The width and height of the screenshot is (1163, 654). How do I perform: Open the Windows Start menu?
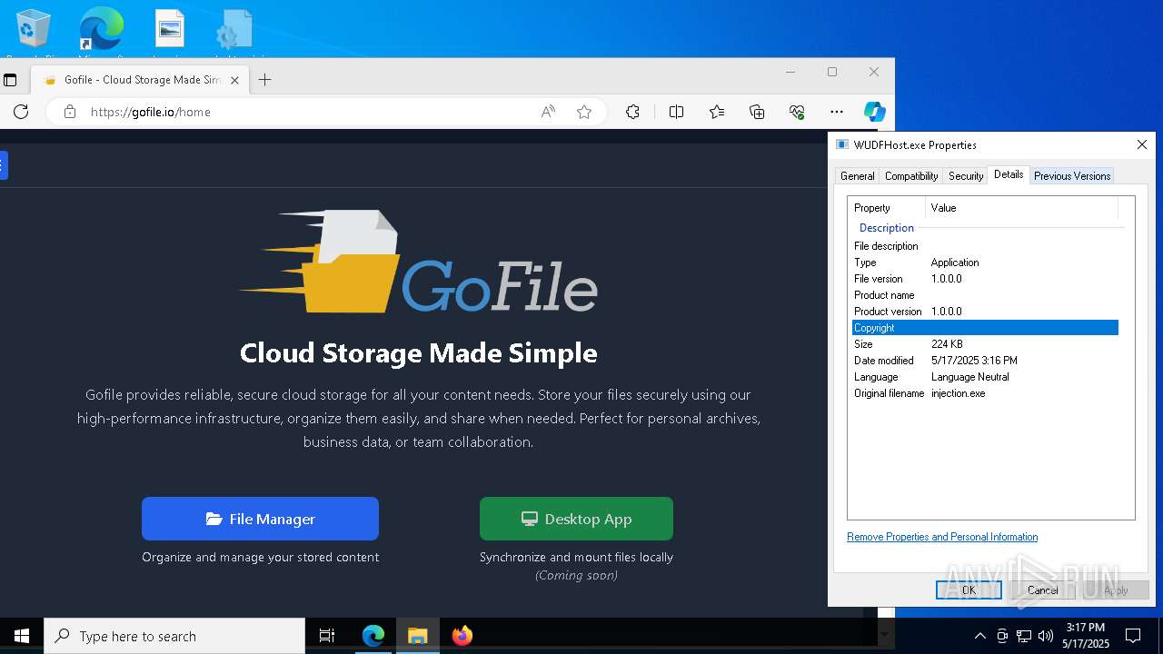pos(22,636)
